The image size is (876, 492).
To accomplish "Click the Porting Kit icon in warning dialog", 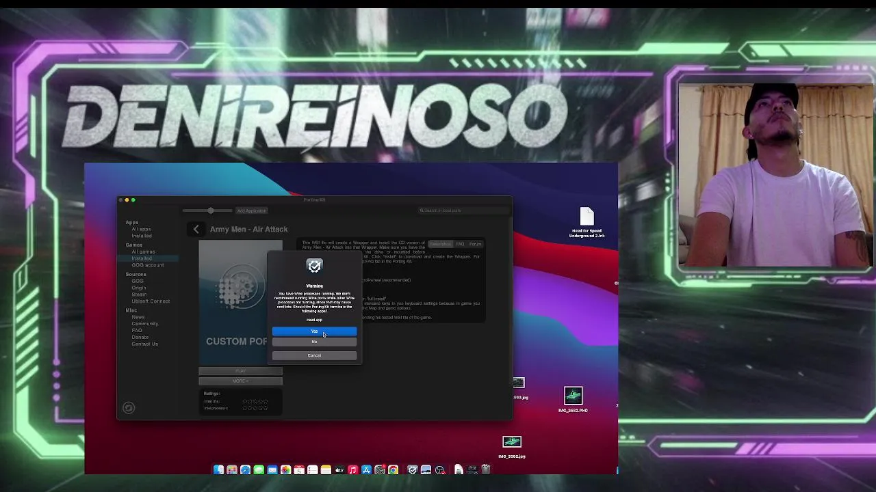I will [x=314, y=266].
